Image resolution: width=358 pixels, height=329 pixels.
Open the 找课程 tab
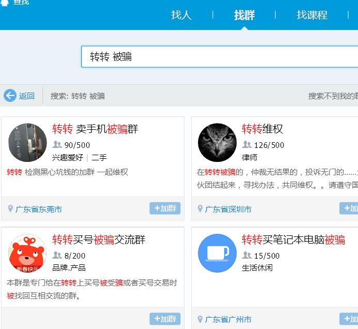click(x=312, y=15)
